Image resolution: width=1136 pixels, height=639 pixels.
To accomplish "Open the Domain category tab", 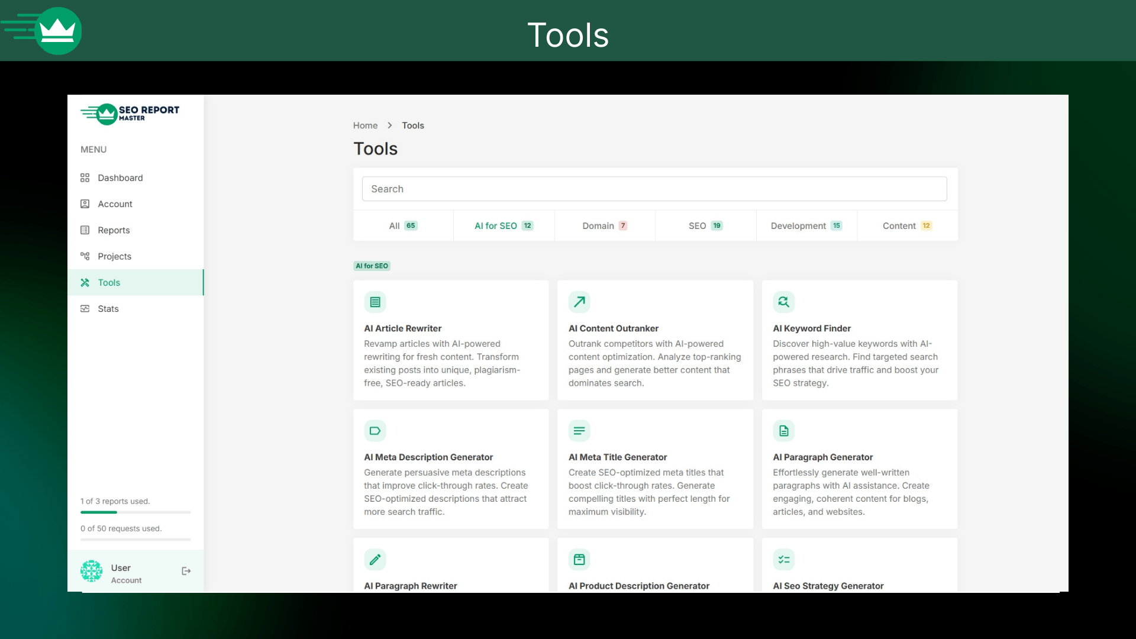I will click(x=603, y=225).
